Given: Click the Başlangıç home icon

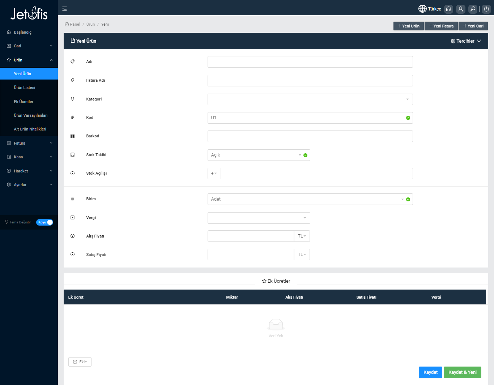Looking at the screenshot, I should point(9,32).
